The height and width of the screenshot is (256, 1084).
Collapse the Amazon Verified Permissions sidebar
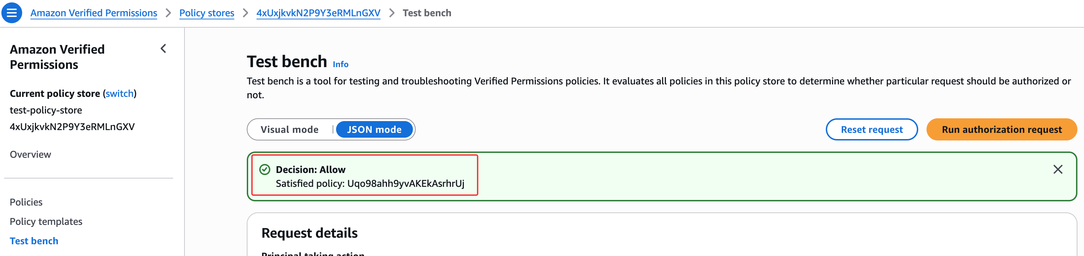163,49
